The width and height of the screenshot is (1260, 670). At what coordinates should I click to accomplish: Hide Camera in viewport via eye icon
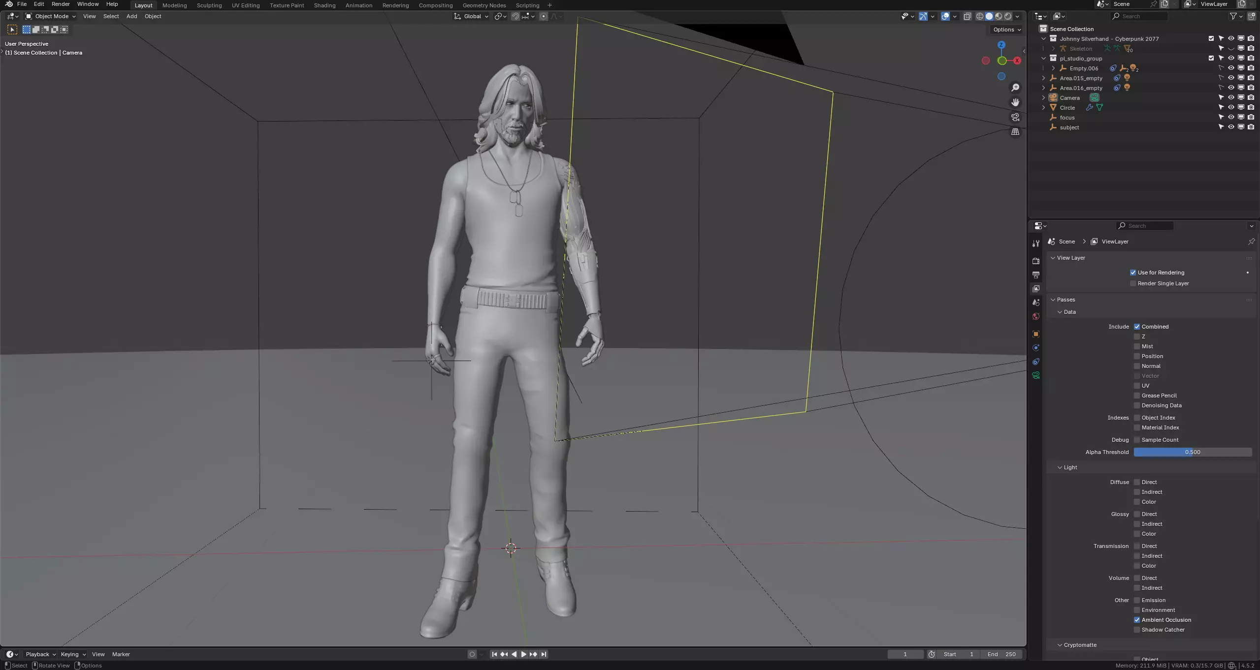[1231, 97]
